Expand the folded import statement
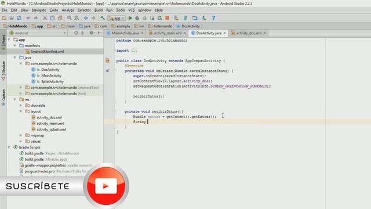Image resolution: width=371 pixels, height=209 pixels. 134,51
